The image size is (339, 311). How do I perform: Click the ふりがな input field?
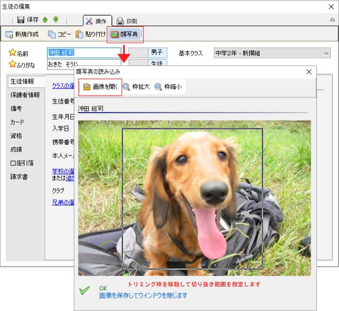tap(84, 64)
